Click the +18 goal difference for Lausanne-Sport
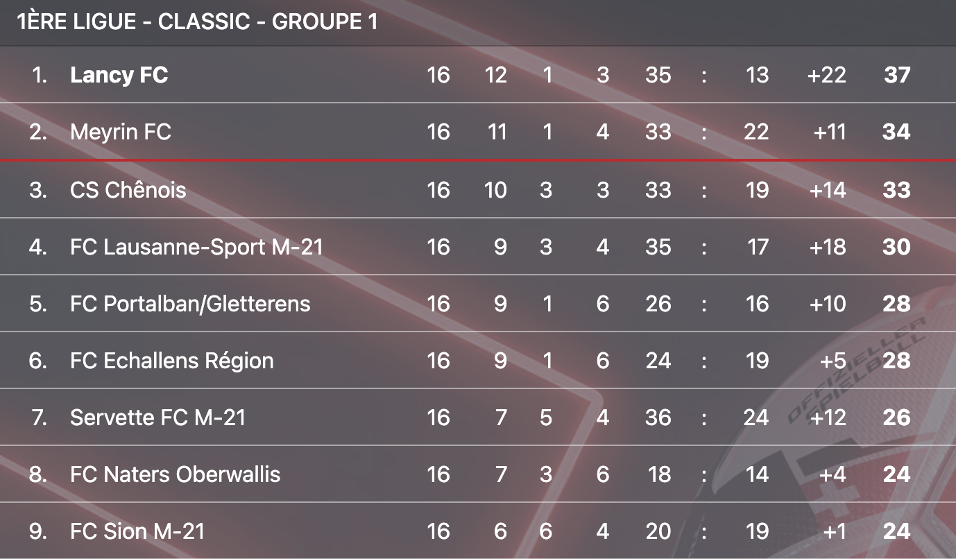 (x=828, y=247)
